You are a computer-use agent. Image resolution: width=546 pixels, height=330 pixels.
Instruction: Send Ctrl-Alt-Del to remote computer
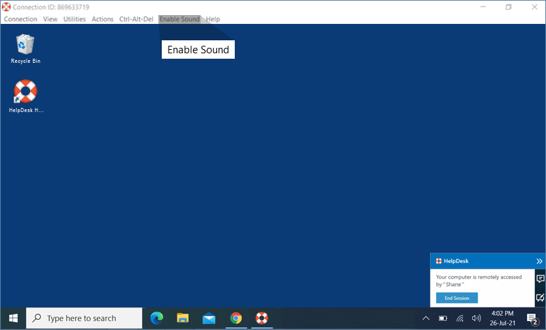[136, 19]
